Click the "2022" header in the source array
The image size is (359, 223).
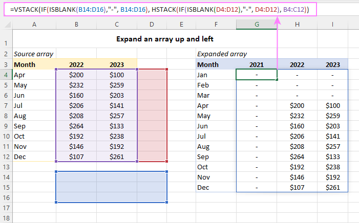(76, 65)
